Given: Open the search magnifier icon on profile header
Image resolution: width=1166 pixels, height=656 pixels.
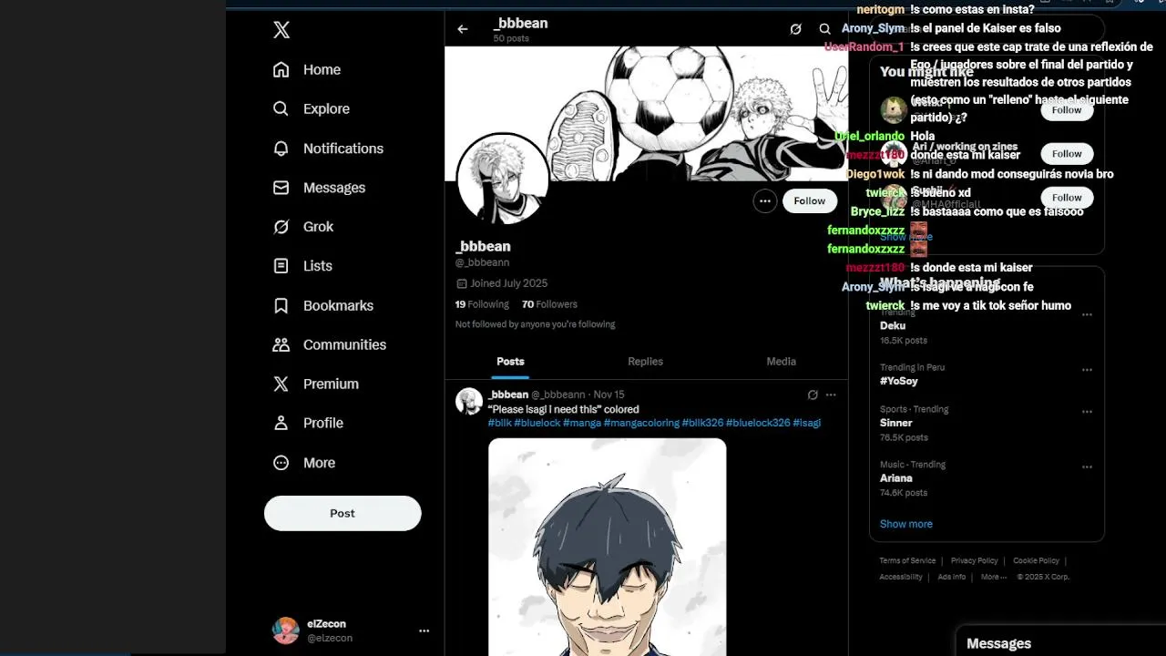Looking at the screenshot, I should 824,29.
